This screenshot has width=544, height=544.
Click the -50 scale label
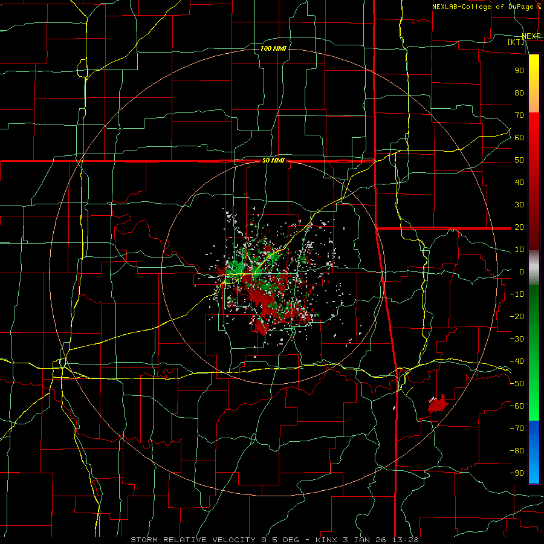pos(517,384)
